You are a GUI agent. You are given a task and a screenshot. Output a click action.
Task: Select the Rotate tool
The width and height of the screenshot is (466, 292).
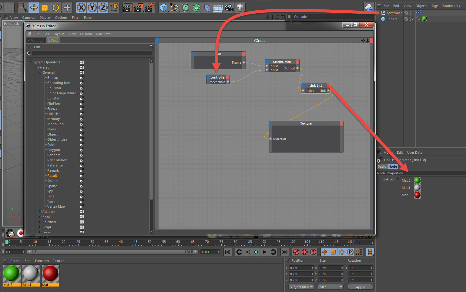pyautogui.click(x=56, y=8)
